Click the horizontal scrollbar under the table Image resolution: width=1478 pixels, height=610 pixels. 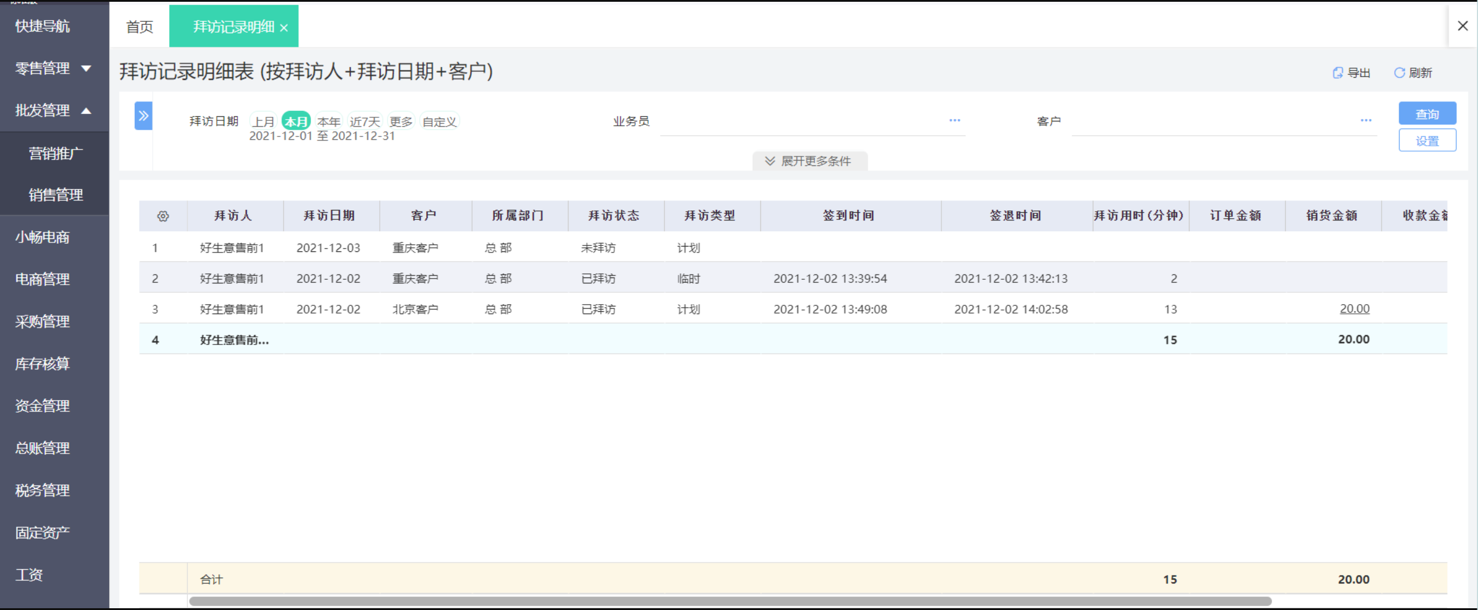coord(730,601)
